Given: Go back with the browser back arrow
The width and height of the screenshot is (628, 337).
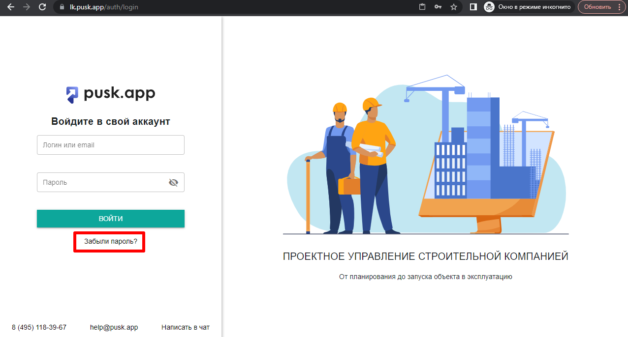Looking at the screenshot, I should point(10,7).
